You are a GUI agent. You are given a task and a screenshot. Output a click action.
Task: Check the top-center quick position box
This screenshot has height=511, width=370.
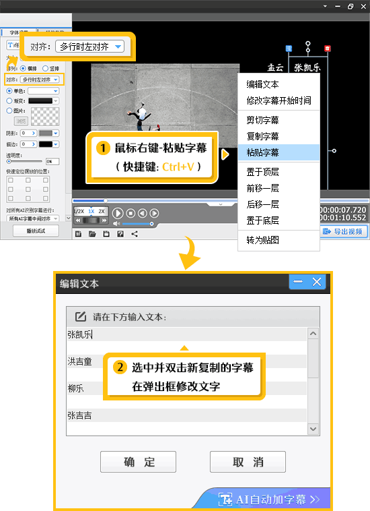click(x=28, y=180)
